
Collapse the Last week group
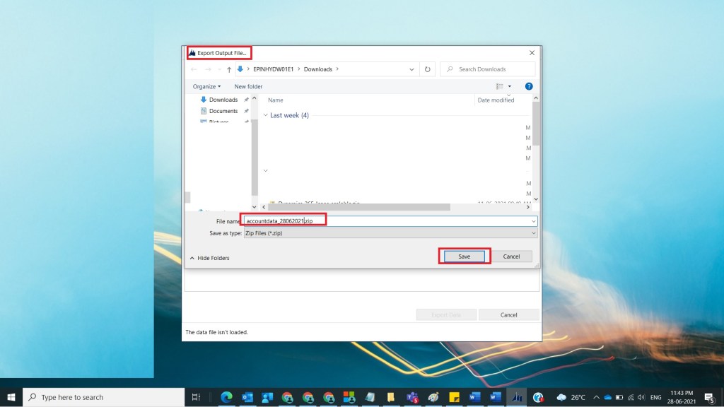266,115
